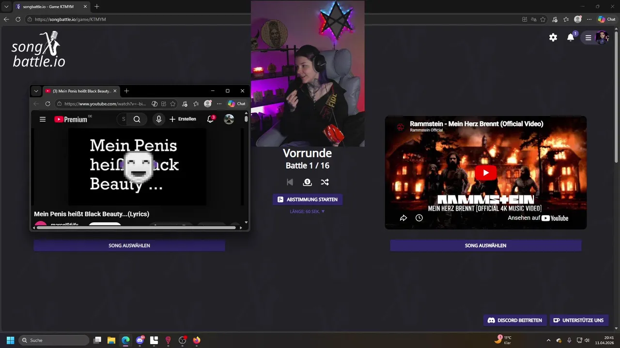Open songbattle.io settings gear
The width and height of the screenshot is (620, 348).
(x=553, y=37)
